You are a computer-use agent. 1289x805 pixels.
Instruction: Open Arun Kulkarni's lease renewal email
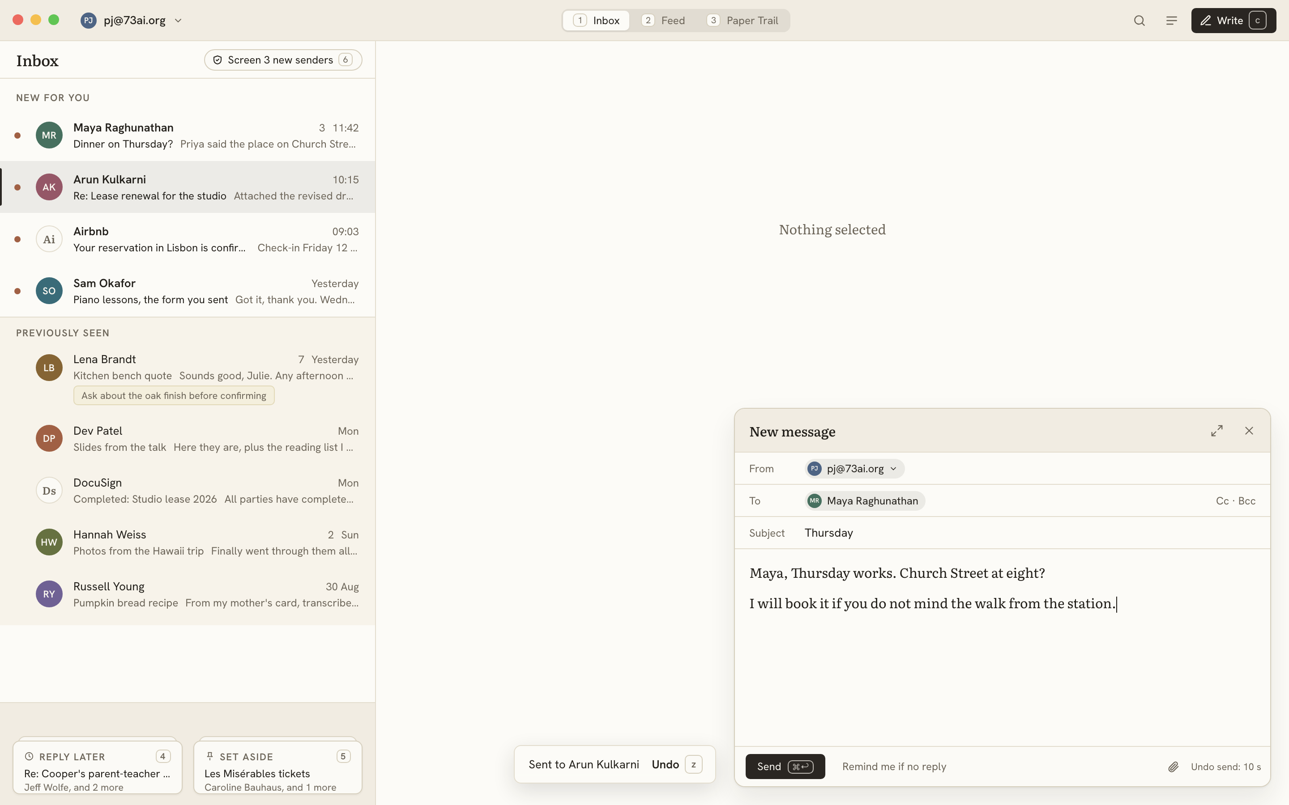pyautogui.click(x=188, y=187)
